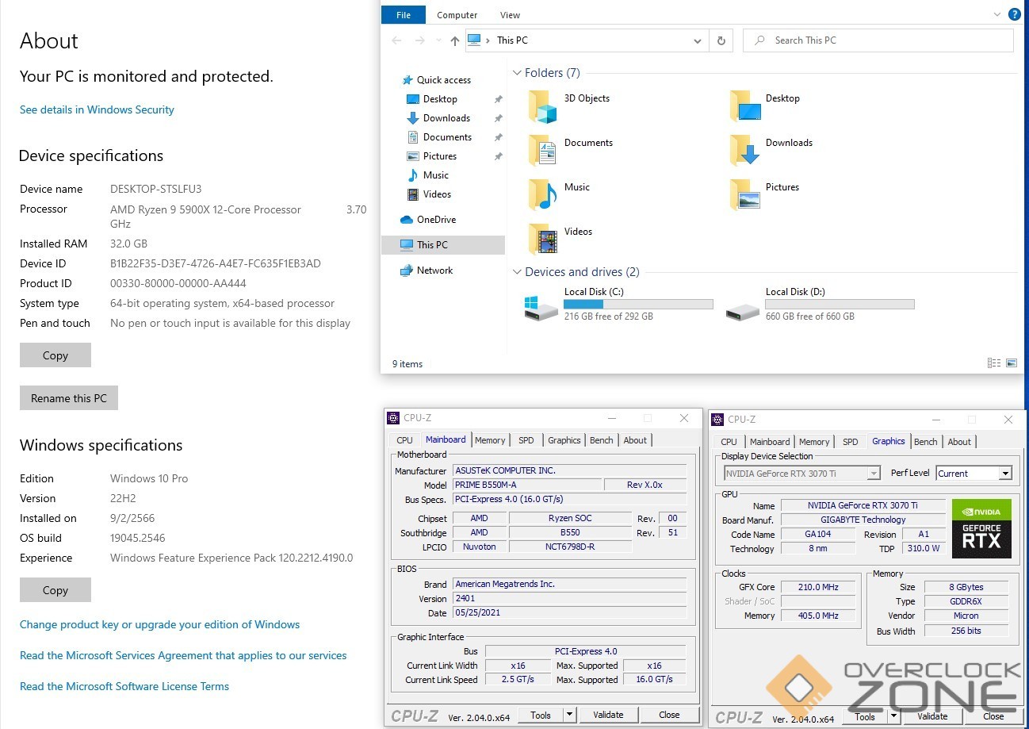Switch Explorer to large icons view in status bar
Image resolution: width=1029 pixels, height=729 pixels.
coord(1012,363)
